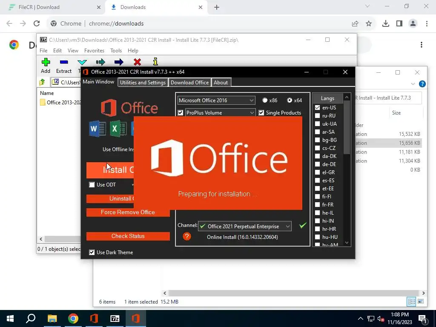436x327 pixels.
Task: Check the de-DE language checkbox
Action: pos(317,164)
